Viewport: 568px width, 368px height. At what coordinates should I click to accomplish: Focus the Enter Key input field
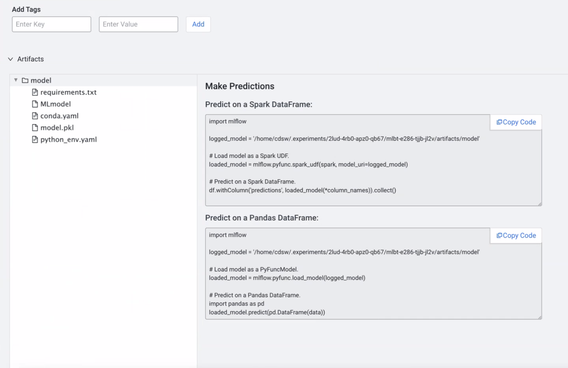point(51,24)
